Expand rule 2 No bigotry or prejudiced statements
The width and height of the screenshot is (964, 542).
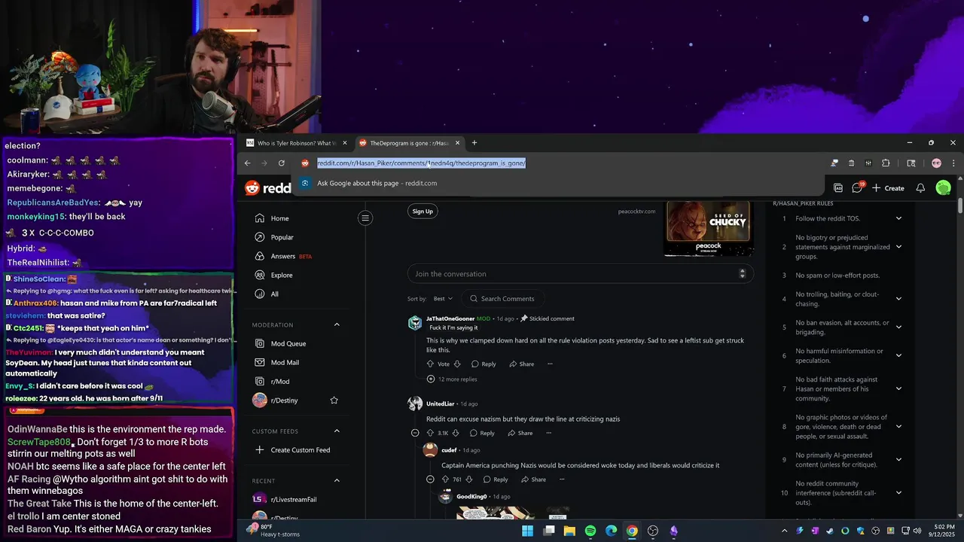898,247
